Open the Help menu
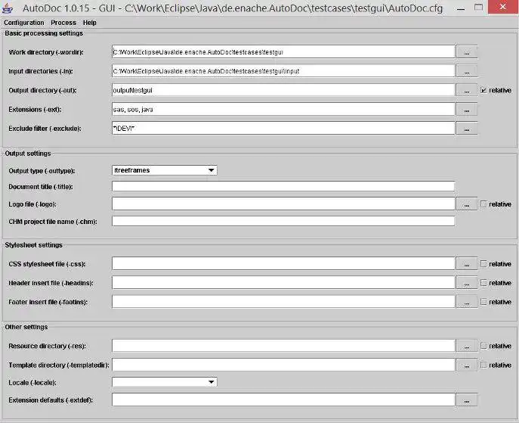This screenshot has height=423, width=519. pos(89,23)
